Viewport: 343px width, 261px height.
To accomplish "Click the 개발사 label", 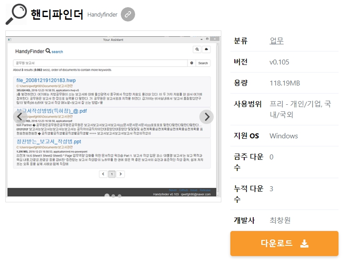I will point(244,220).
